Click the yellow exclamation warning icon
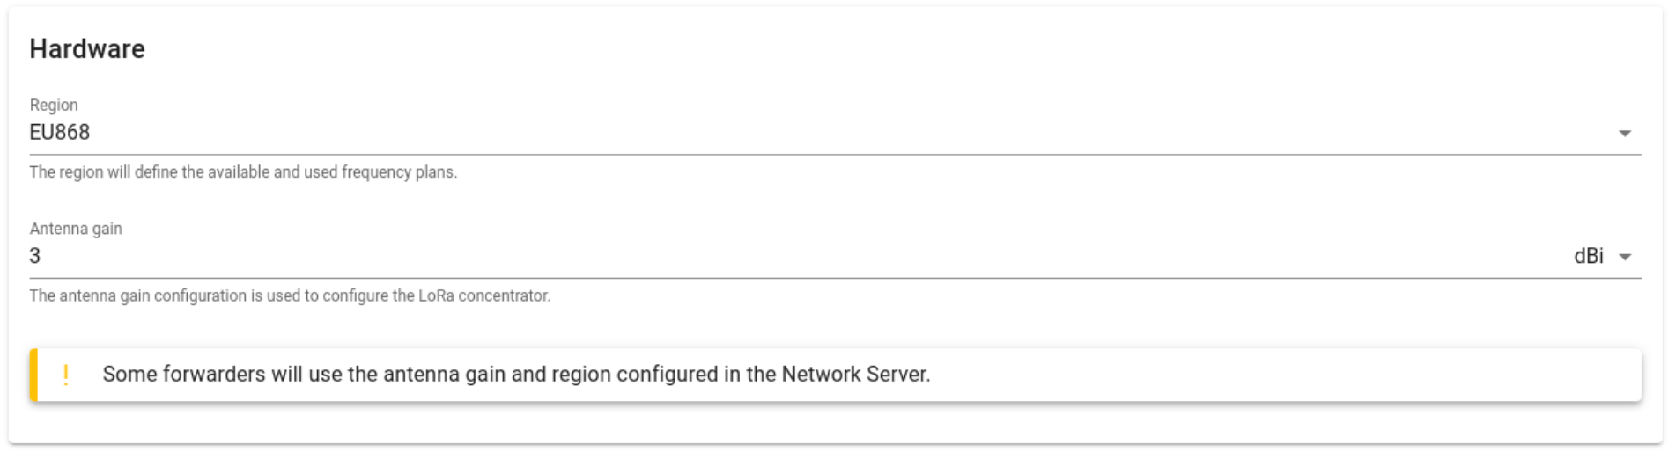The height and width of the screenshot is (452, 1668). (x=66, y=375)
